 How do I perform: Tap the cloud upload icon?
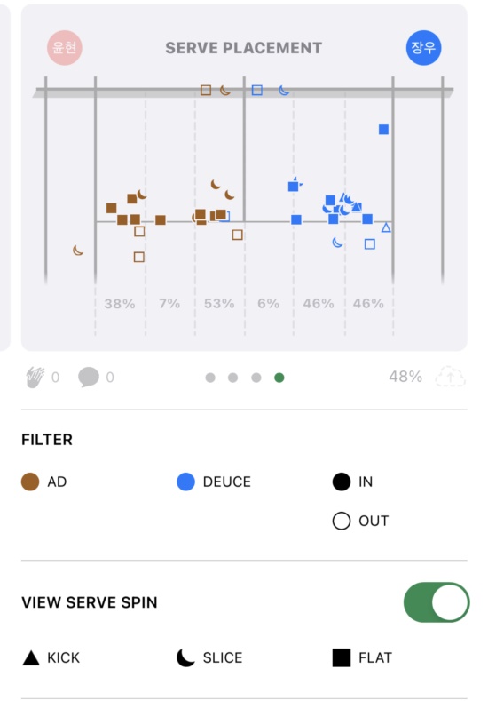point(450,377)
